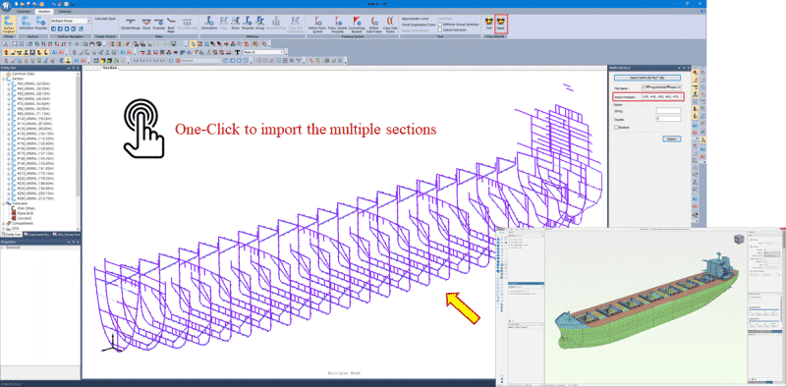Open Section Property in the Section group
The width and height of the screenshot is (786, 387).
(40, 23)
